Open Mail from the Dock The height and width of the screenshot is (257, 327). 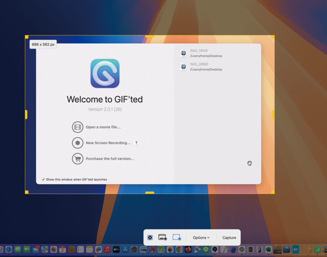point(36,249)
